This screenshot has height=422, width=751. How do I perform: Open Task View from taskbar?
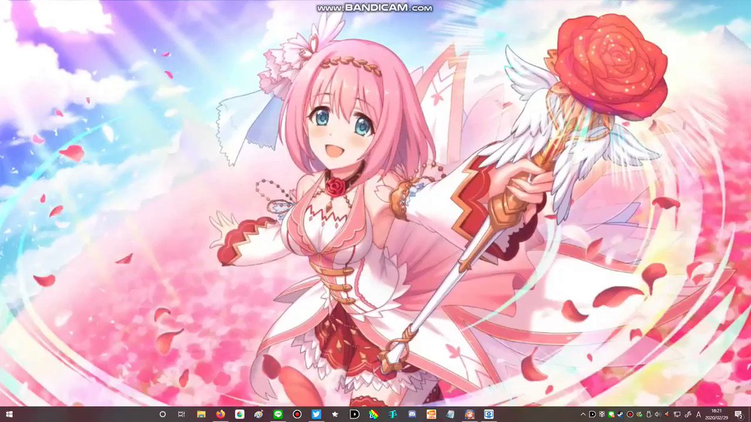(x=181, y=414)
